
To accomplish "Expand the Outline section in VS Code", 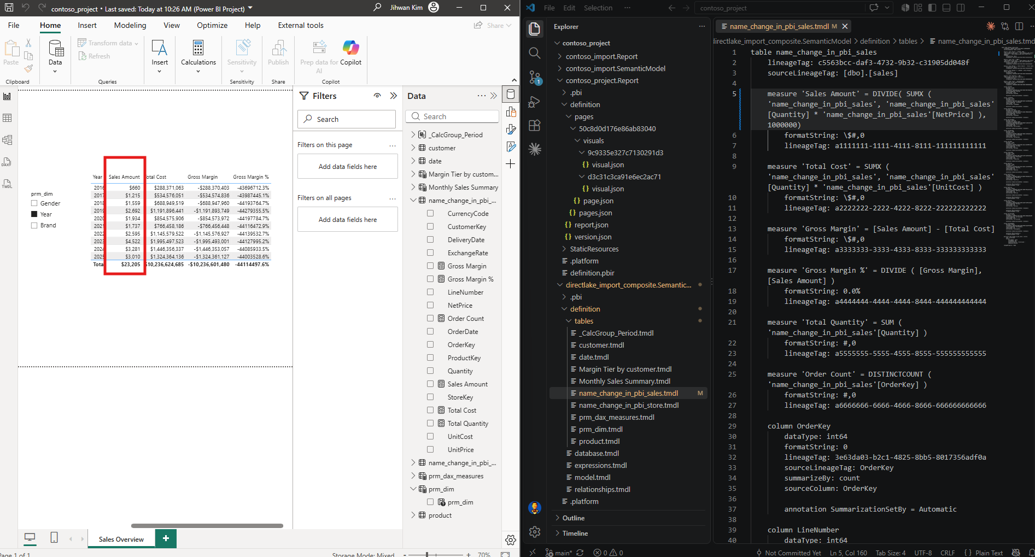I will click(x=574, y=518).
